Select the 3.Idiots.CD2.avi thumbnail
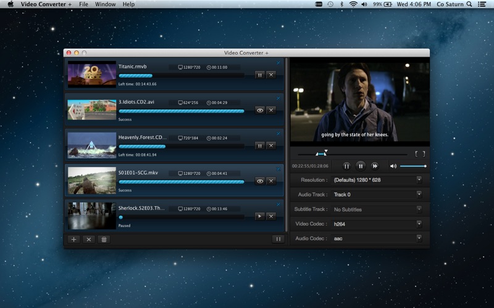 click(x=91, y=110)
